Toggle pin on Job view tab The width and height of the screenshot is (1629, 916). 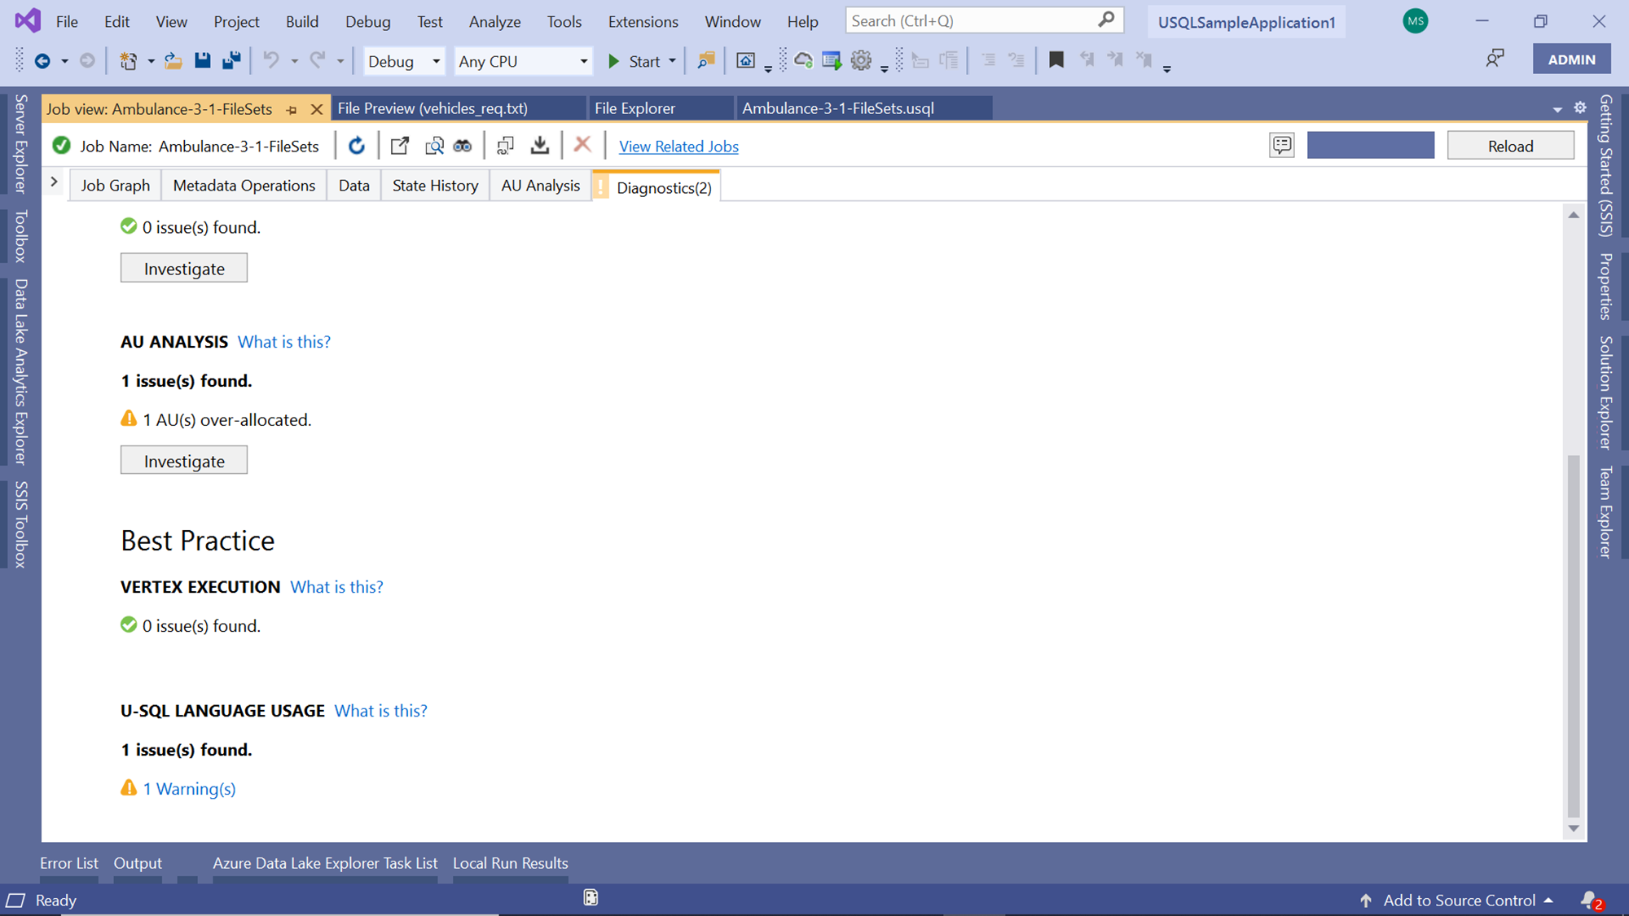coord(292,109)
